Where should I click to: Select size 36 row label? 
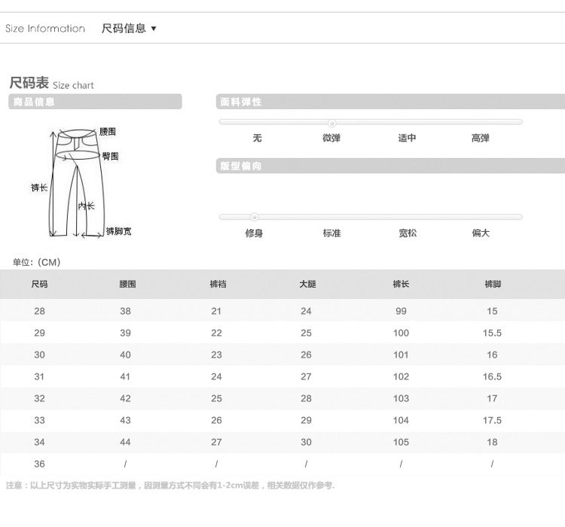click(x=40, y=464)
